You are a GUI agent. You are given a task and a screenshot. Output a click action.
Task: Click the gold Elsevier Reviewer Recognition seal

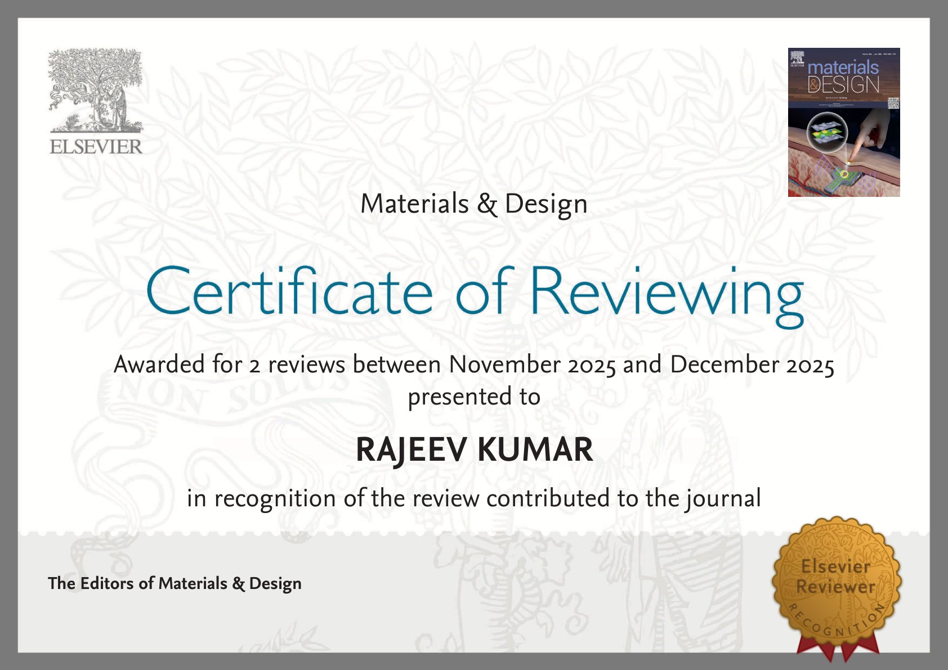coord(837,588)
